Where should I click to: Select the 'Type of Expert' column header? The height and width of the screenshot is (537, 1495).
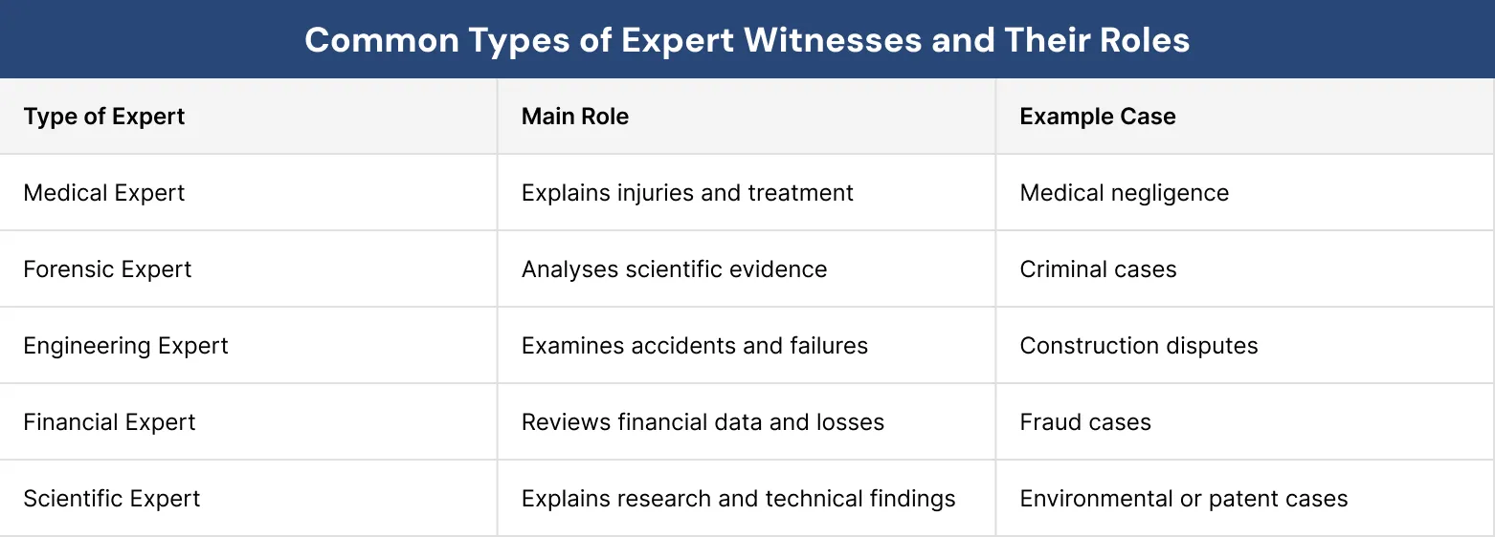(x=104, y=117)
